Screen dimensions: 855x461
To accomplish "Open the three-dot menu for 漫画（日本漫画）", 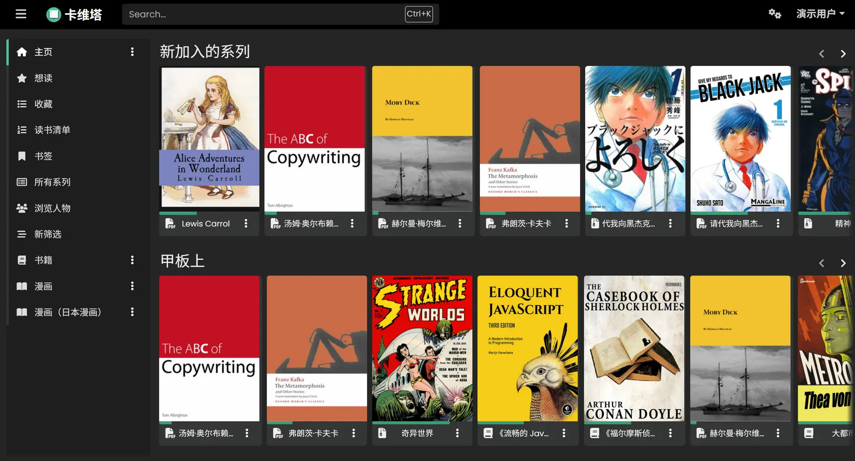I will [x=132, y=312].
